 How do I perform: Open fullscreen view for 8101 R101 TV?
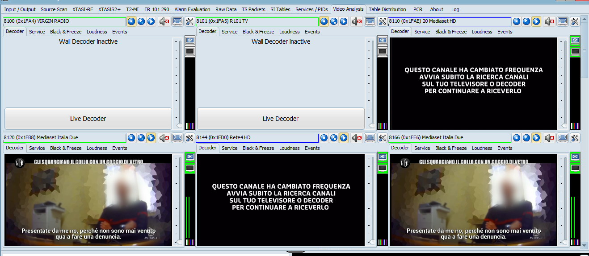370,21
